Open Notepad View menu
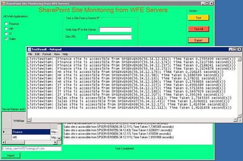Viewport: 243px width, 161px height. [57, 54]
